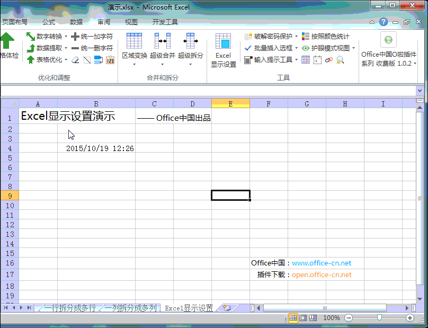
Task: Click 破解密码保护 password crack icon
Action: pyautogui.click(x=248, y=37)
